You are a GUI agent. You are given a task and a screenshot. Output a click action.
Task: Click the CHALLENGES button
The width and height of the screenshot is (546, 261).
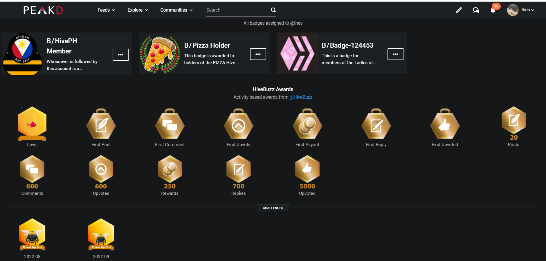pos(273,208)
